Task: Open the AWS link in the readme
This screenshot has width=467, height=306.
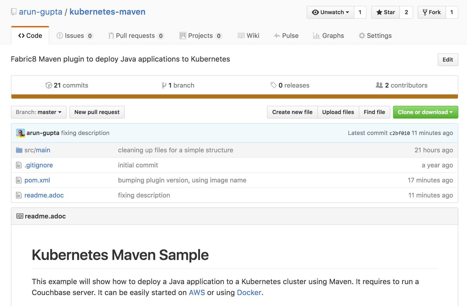Action: click(x=197, y=292)
